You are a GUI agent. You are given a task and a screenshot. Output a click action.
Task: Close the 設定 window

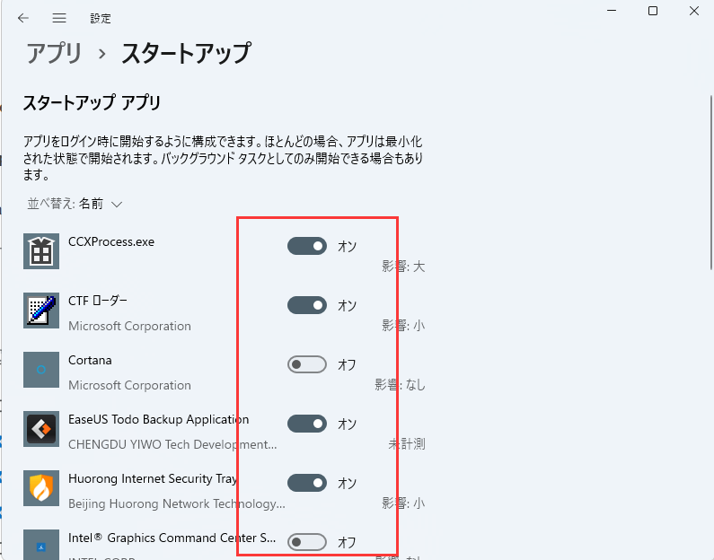tap(694, 11)
